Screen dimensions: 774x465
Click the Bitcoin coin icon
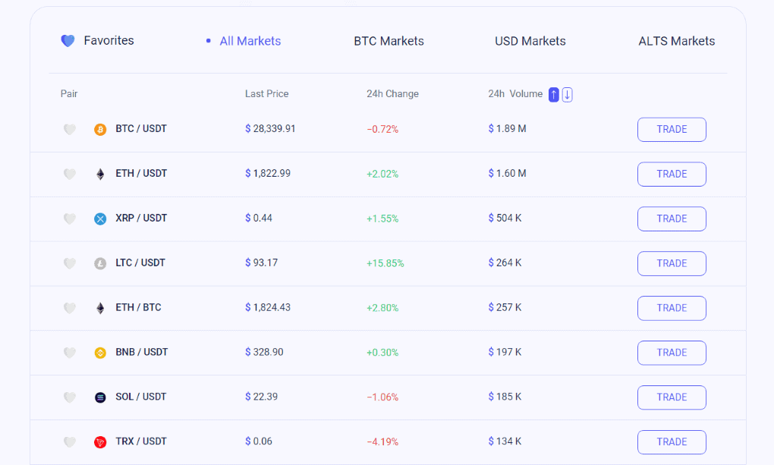(x=100, y=129)
